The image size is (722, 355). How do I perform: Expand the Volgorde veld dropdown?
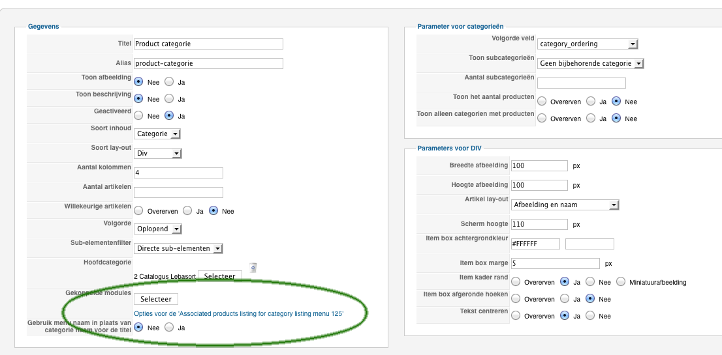point(587,44)
